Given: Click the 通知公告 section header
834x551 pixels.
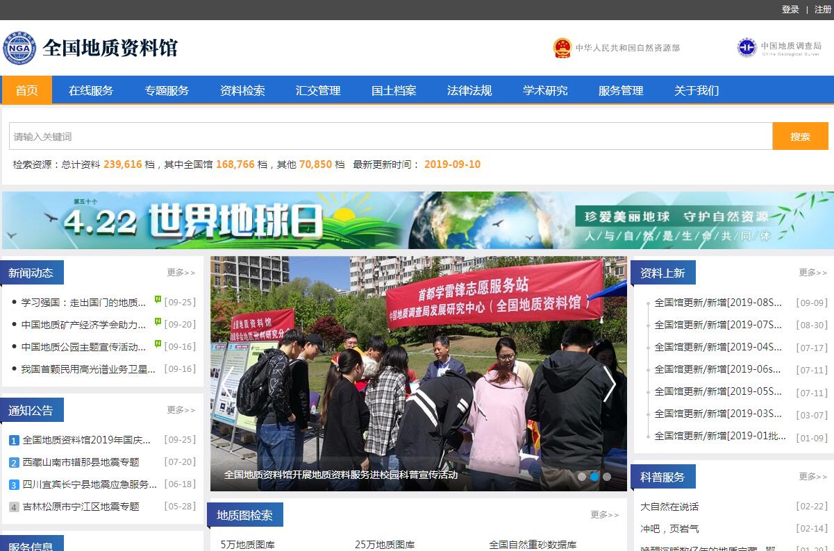Looking at the screenshot, I should click(x=32, y=410).
